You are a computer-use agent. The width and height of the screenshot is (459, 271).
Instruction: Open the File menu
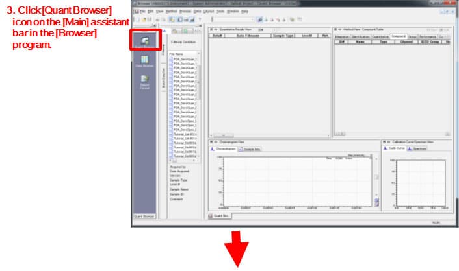(x=143, y=12)
